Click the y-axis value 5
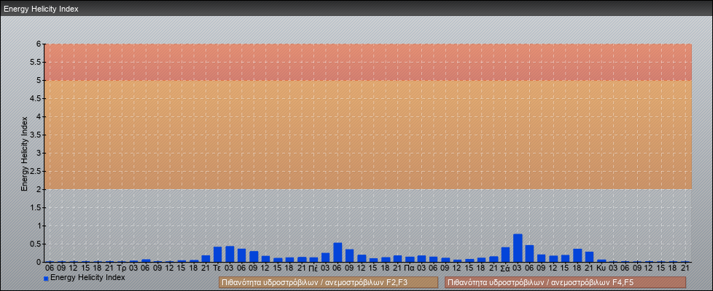713x291 pixels. pos(39,80)
